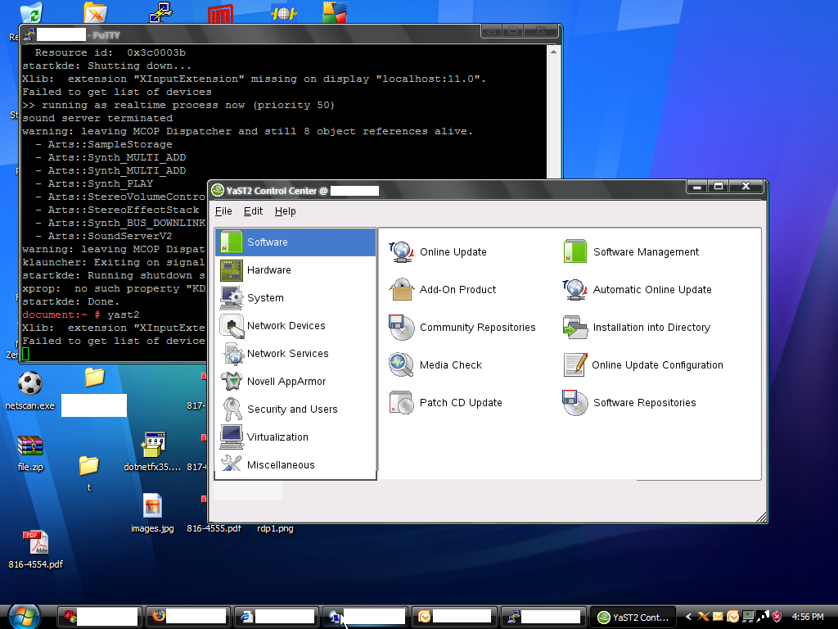Open the Edit menu in YaST2
The height and width of the screenshot is (629, 838).
254,211
